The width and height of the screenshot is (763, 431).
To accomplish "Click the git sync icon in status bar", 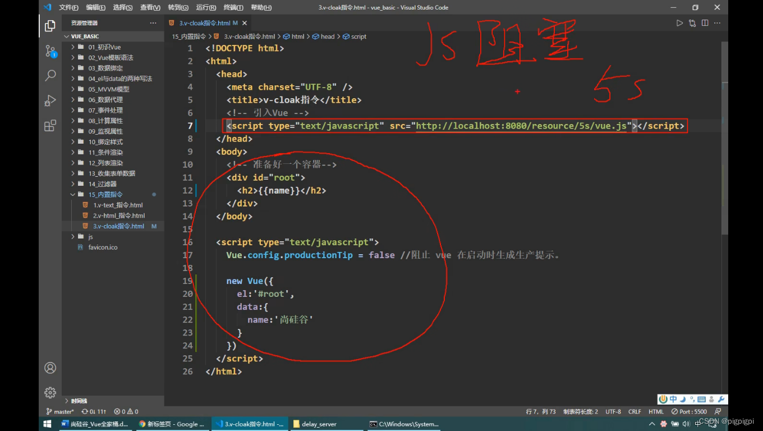I will [x=94, y=411].
